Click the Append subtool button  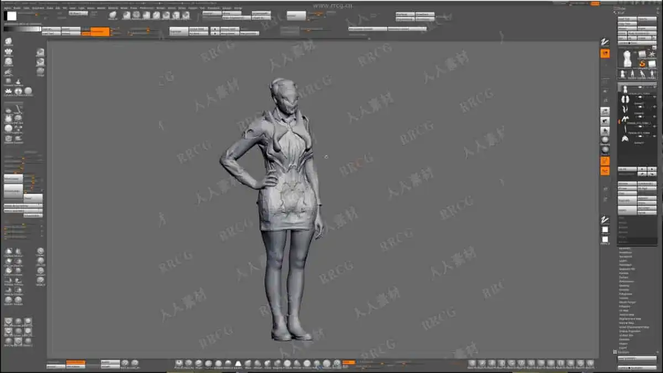pyautogui.click(x=647, y=198)
